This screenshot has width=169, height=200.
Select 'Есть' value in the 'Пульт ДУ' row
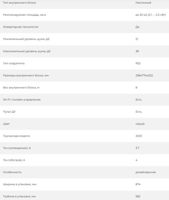point(139,112)
